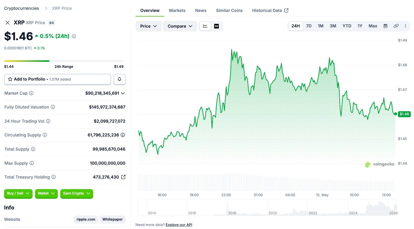Select the 1M time range
The height and width of the screenshot is (229, 414).
(x=321, y=26)
